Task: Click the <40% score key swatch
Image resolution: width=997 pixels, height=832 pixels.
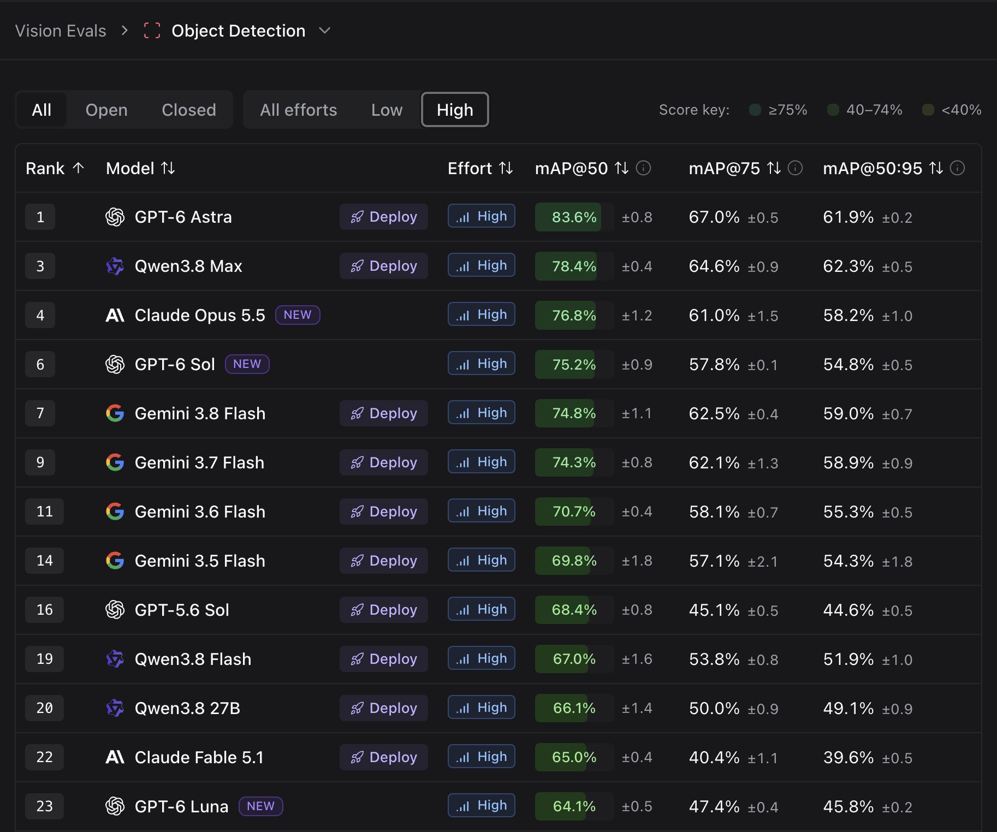Action: pos(928,110)
